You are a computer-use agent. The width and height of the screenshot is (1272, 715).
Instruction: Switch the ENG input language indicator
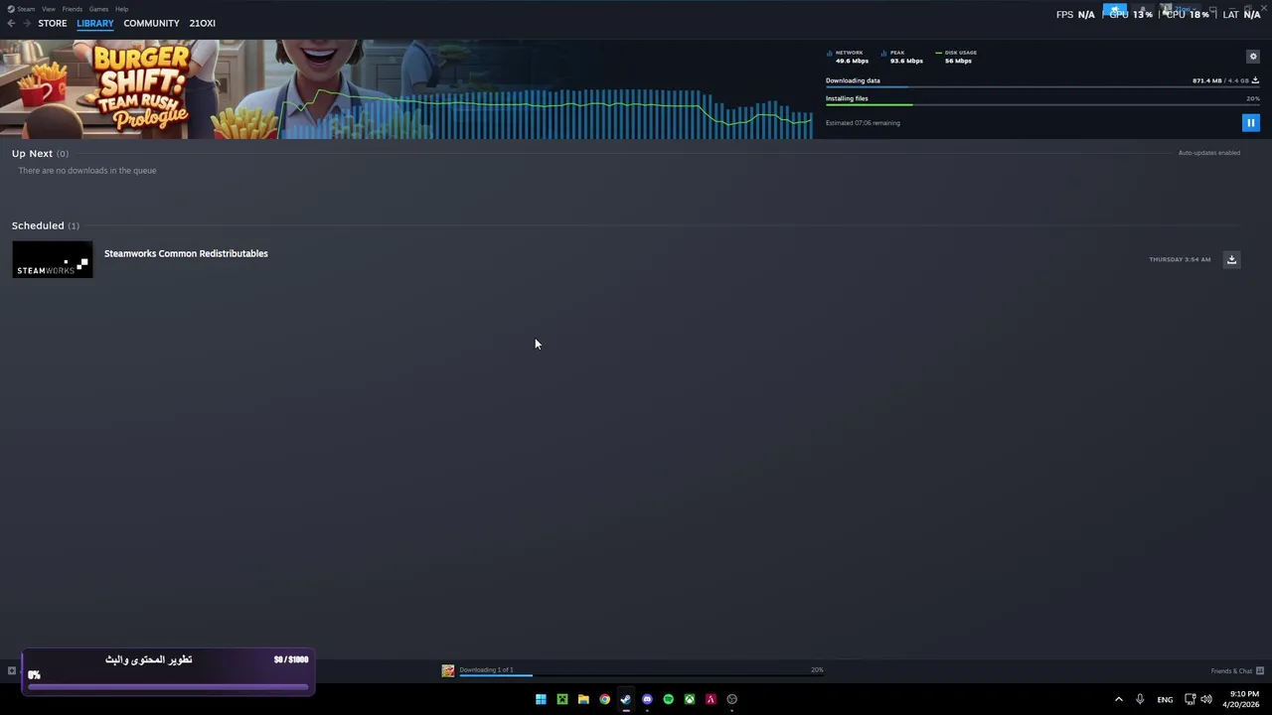[1165, 699]
